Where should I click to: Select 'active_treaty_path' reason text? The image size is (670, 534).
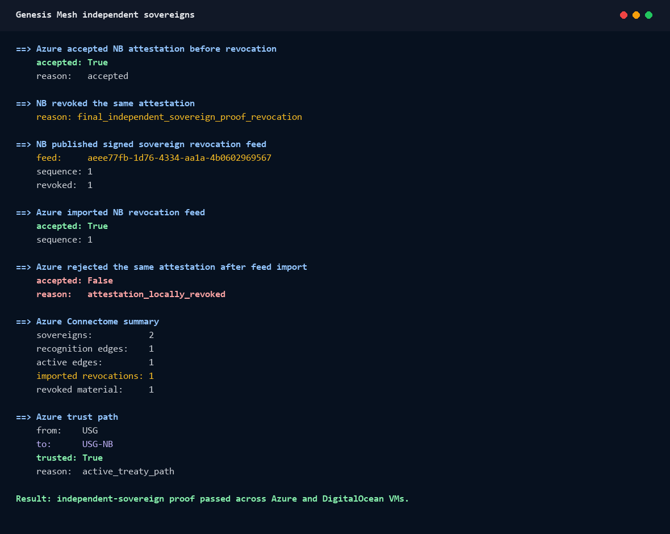click(128, 472)
